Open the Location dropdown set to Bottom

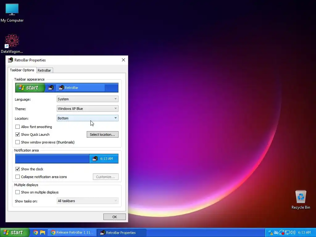coord(87,118)
